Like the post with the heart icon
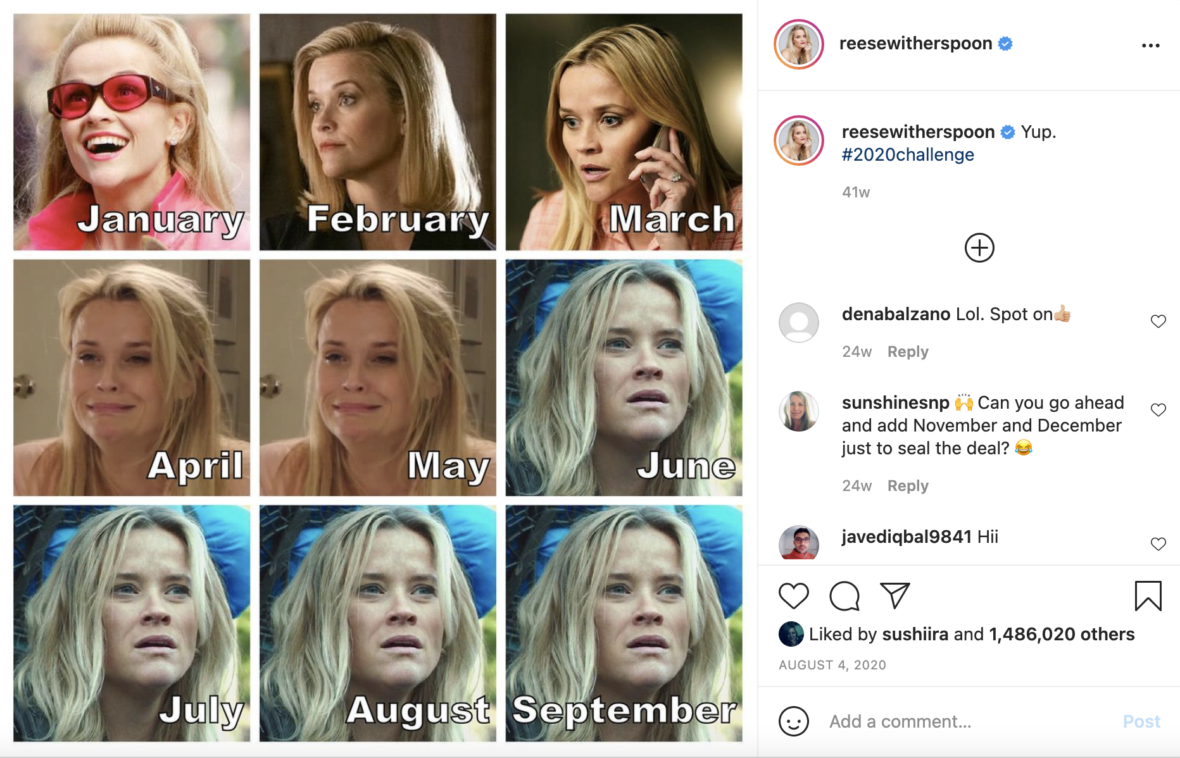Viewport: 1180px width, 758px height. coord(794,596)
